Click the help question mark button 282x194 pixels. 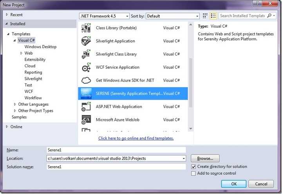(x=257, y=3)
